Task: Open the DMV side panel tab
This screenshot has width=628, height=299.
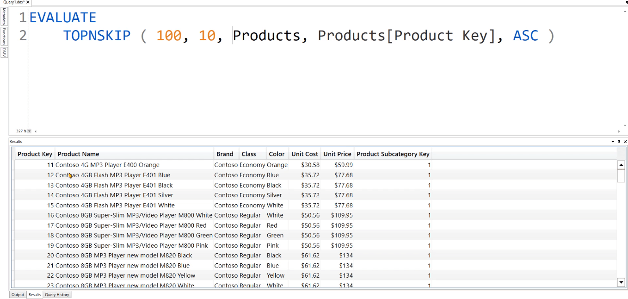Action: pos(4,52)
